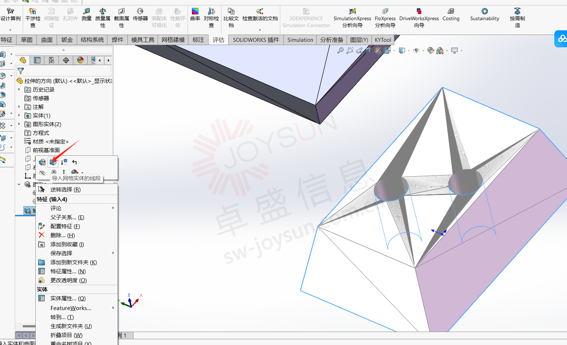This screenshot has width=567, height=345.
Task: Select 材质 <未指定> tree item
Action: [46, 141]
